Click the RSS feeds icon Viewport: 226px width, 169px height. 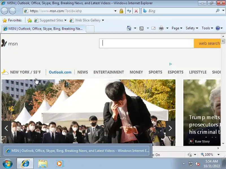coord(142,28)
